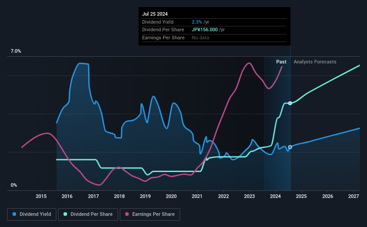The image size is (367, 227).
Task: Click the 'Jul 25 2024' tooltip date
Action: tap(155, 14)
